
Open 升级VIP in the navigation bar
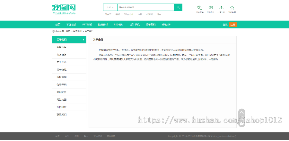pos(166,25)
